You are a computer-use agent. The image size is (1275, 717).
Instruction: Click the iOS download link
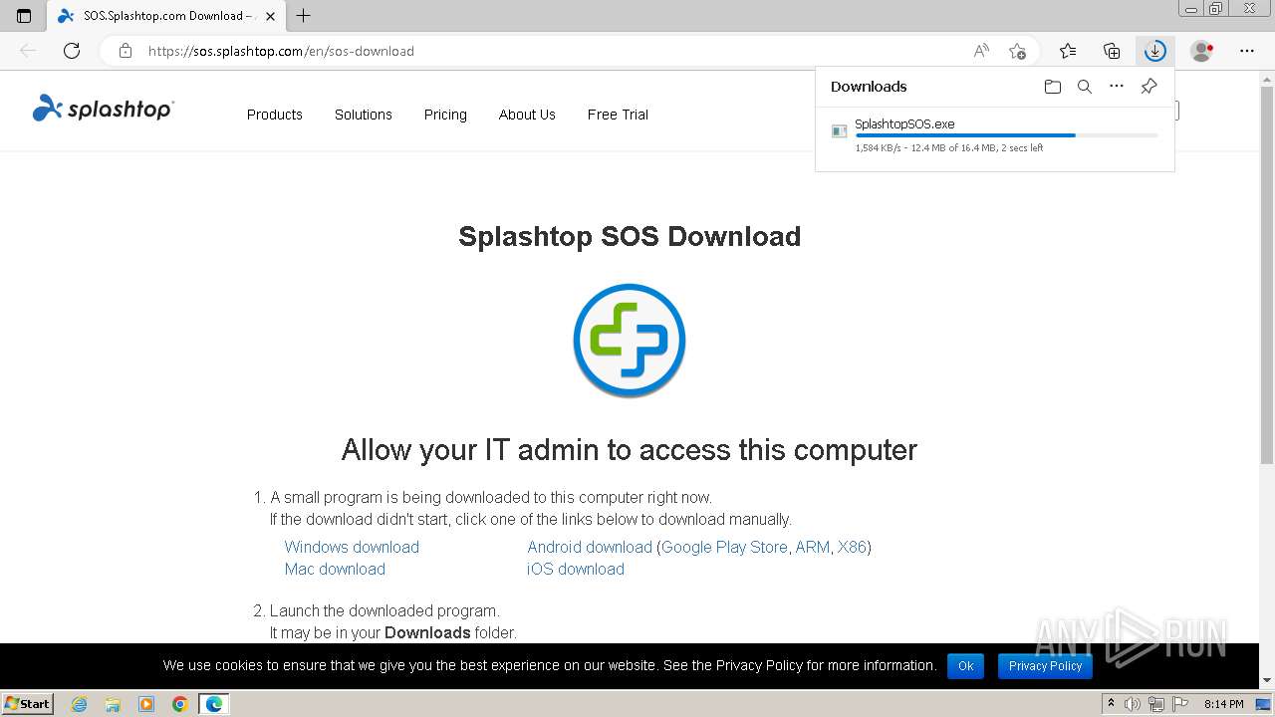576,569
